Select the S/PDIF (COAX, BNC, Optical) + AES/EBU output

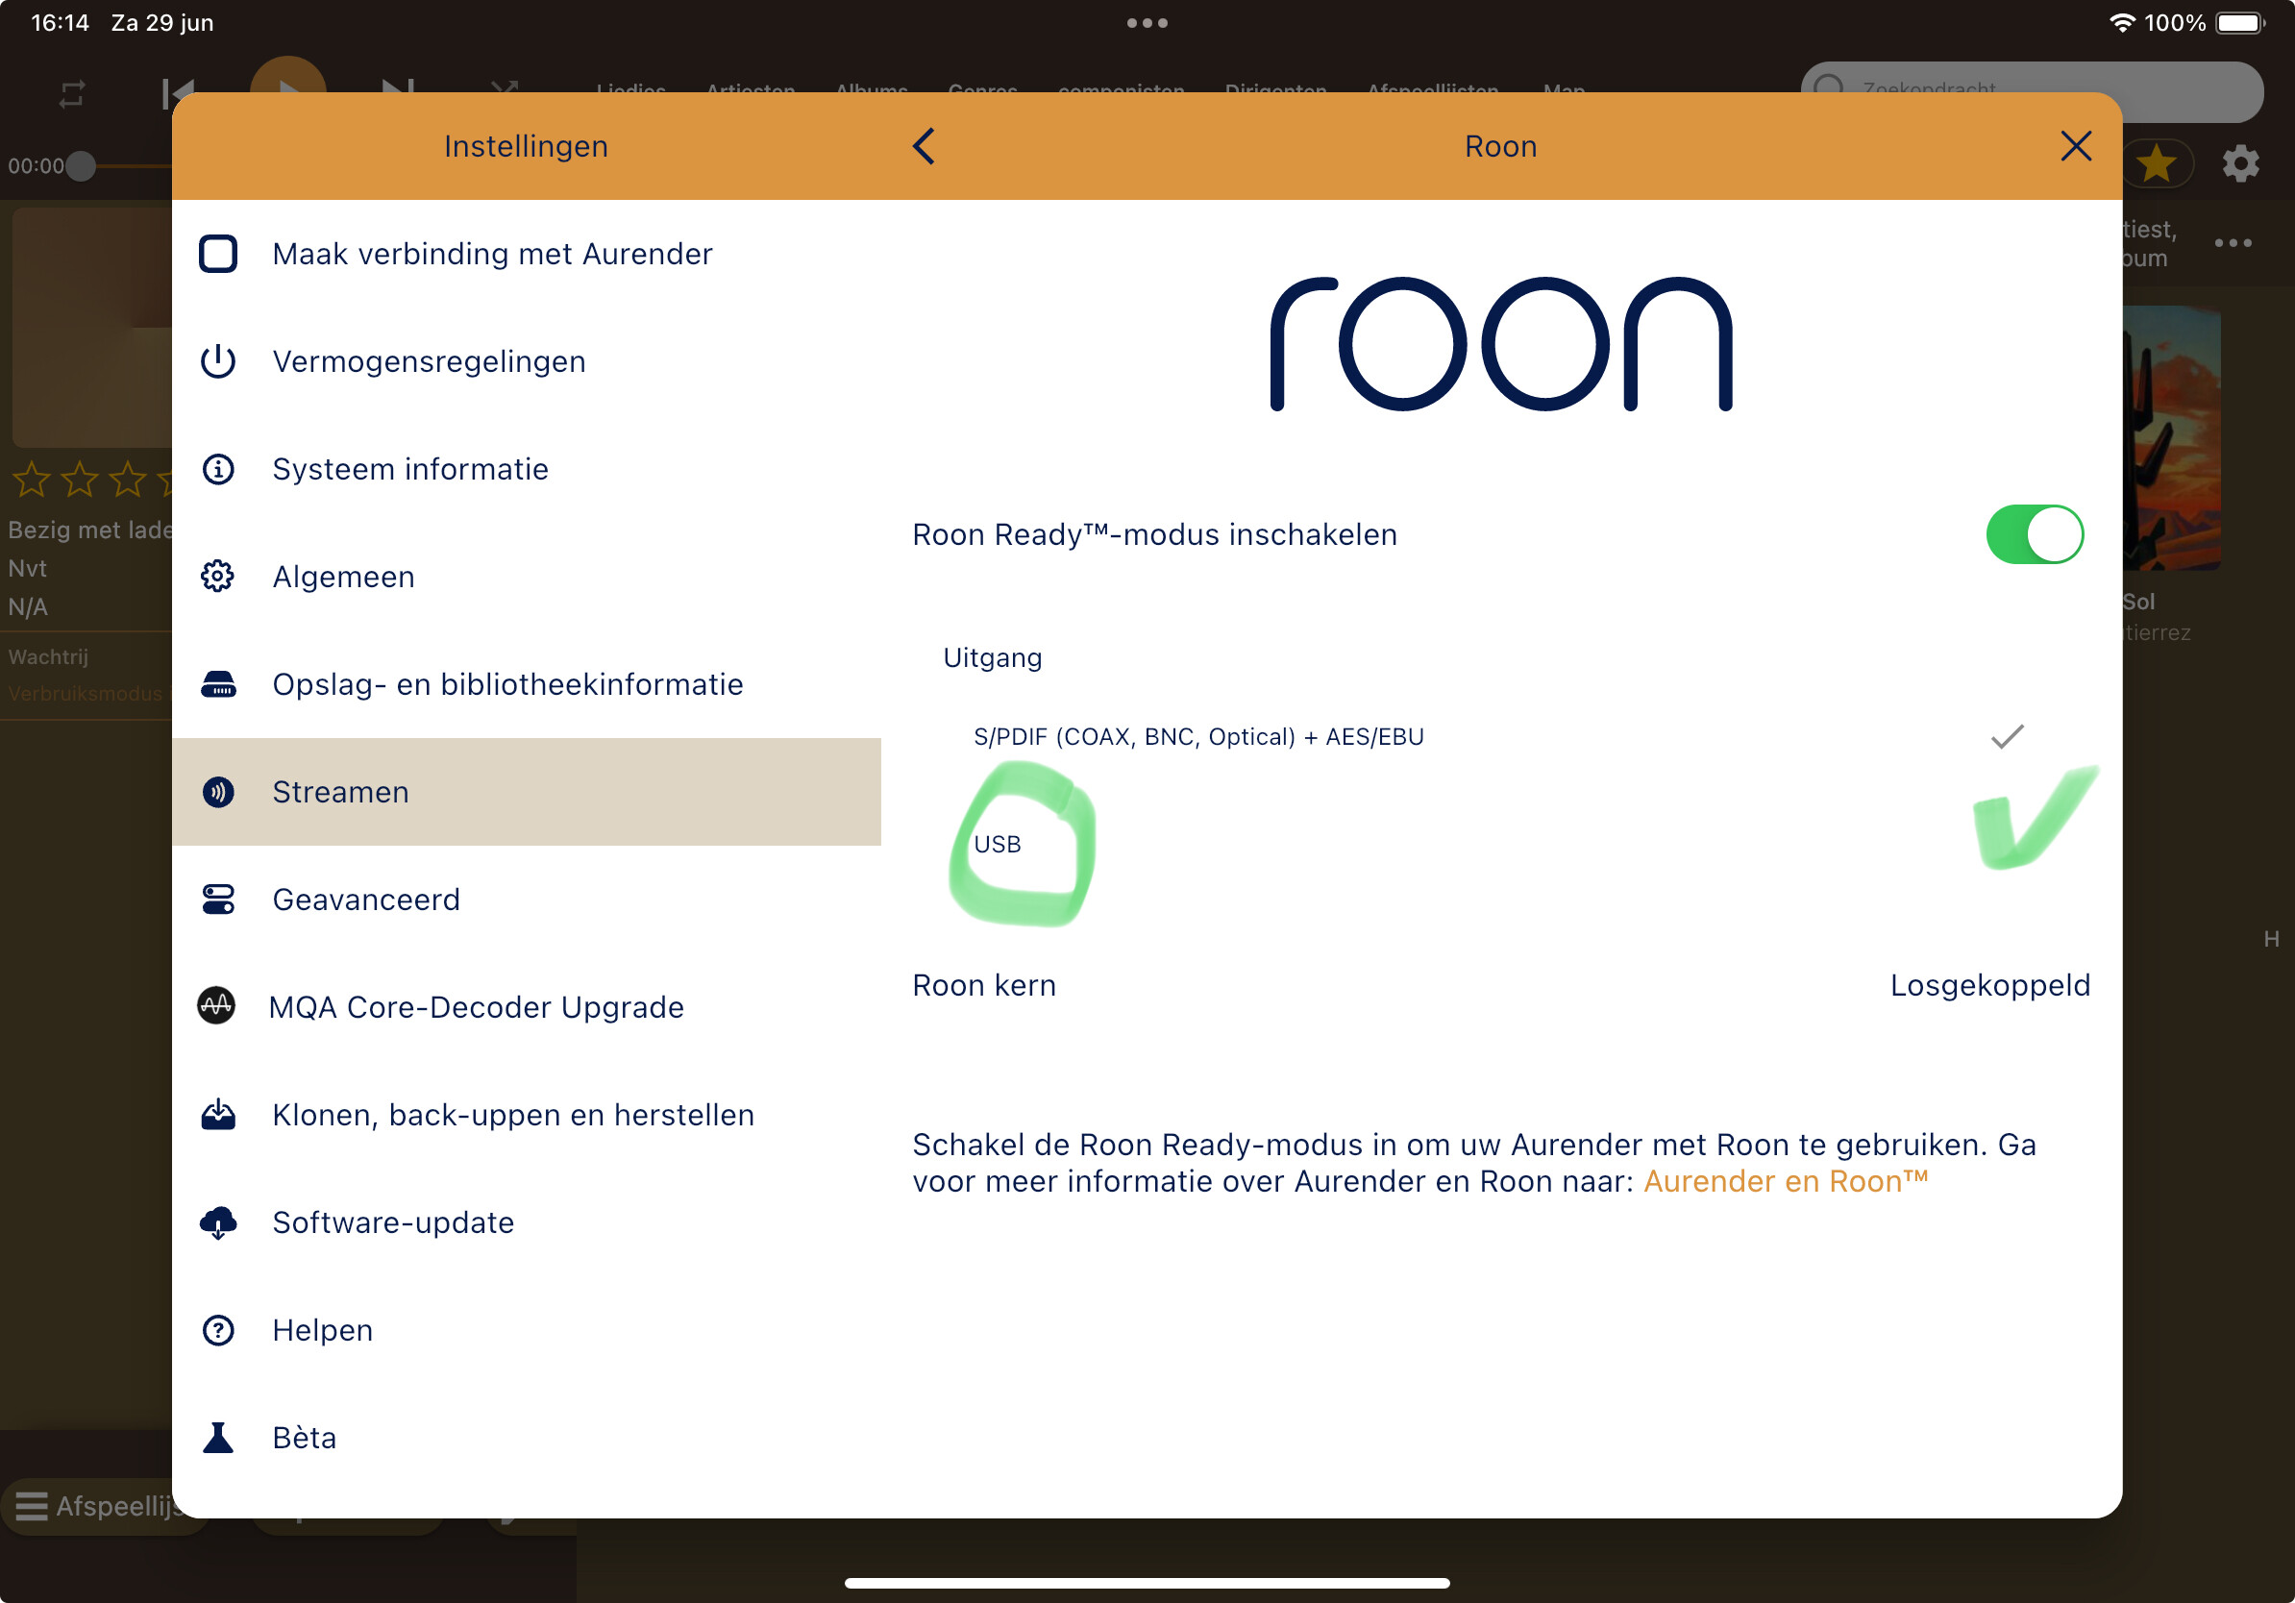(1499, 736)
